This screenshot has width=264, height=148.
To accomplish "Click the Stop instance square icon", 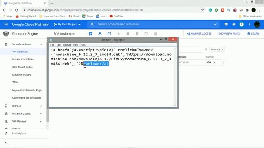I will [x=128, y=34].
